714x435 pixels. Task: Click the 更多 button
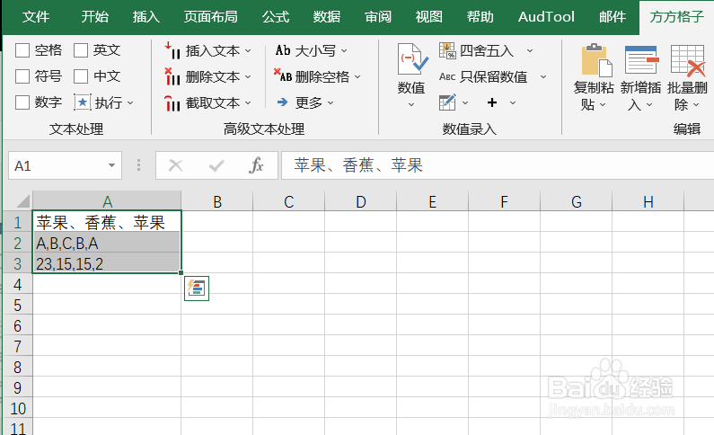tap(305, 102)
